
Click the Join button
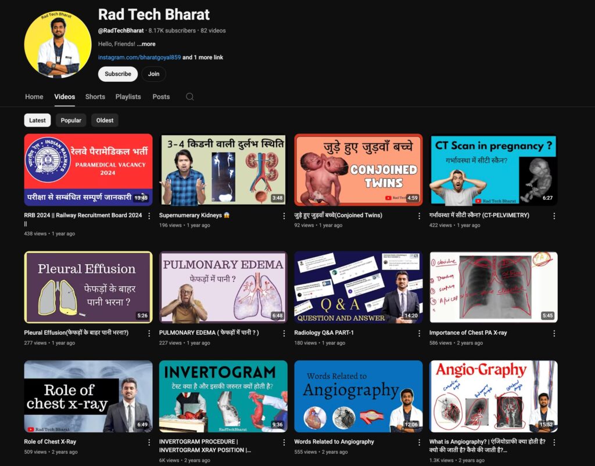coord(153,74)
